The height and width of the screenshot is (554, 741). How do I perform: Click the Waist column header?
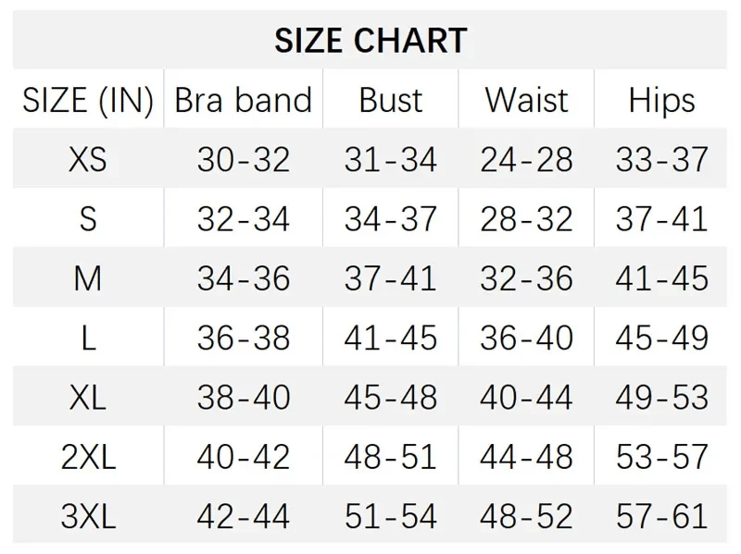pos(526,100)
